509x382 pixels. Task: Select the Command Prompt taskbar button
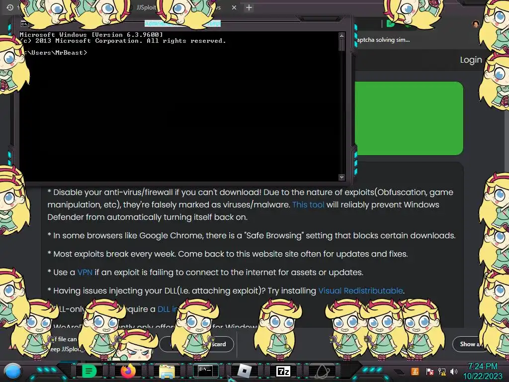205,371
